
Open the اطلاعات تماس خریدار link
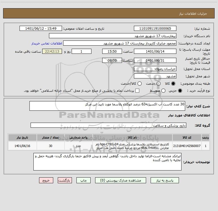(47, 43)
